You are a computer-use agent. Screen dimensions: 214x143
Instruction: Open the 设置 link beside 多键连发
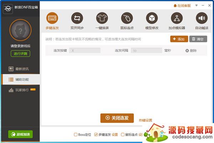pos(114,134)
